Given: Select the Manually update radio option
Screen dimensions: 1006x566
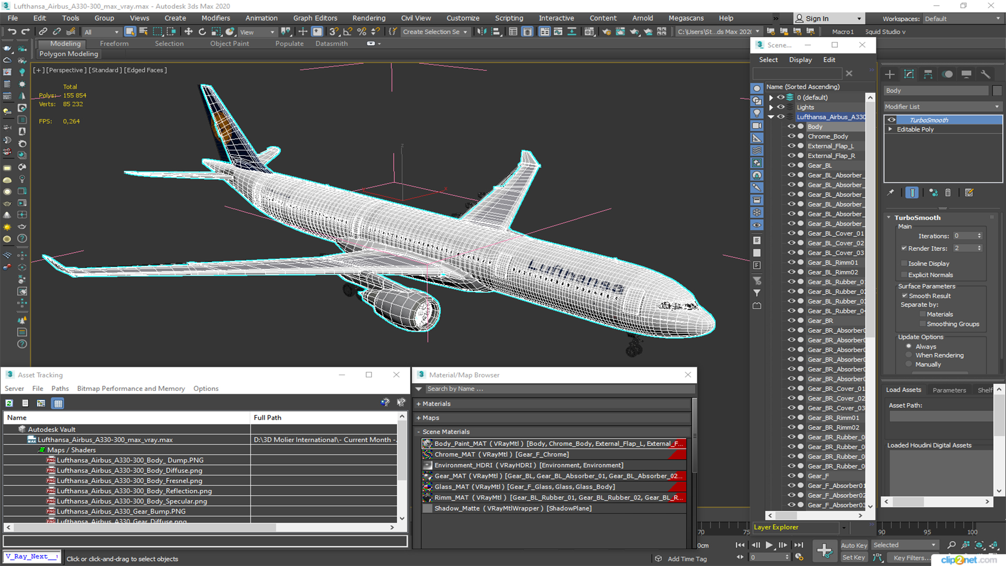Looking at the screenshot, I should (909, 365).
